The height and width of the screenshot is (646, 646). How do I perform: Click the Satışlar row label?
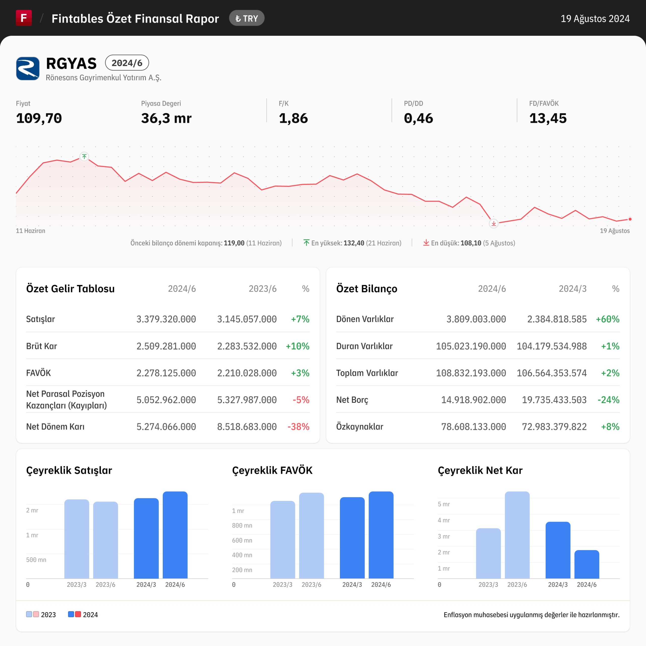[x=40, y=319]
